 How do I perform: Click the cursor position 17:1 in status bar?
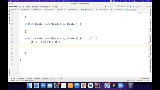(x=128, y=80)
